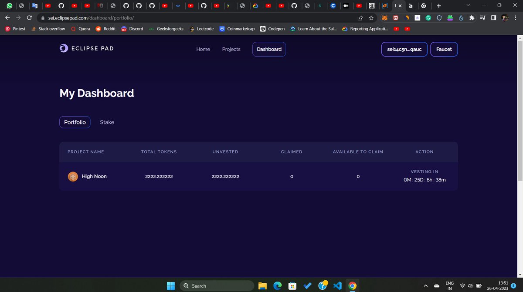Viewport: 523px width, 292px height.
Task: Go to the Home page
Action: click(x=203, y=49)
